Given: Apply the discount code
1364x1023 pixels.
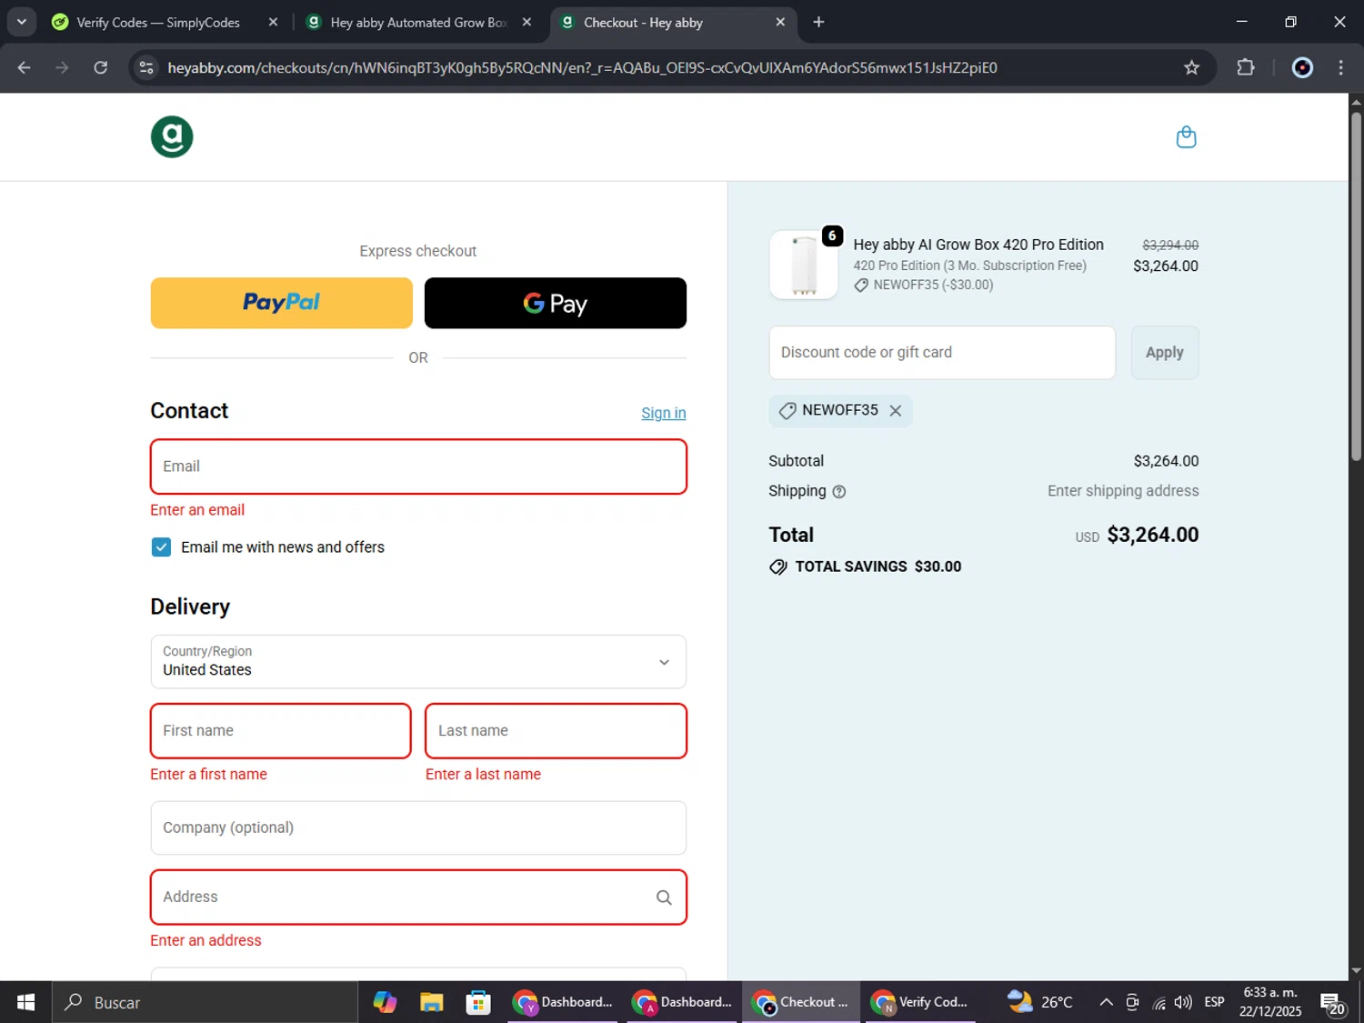Looking at the screenshot, I should click(1165, 353).
